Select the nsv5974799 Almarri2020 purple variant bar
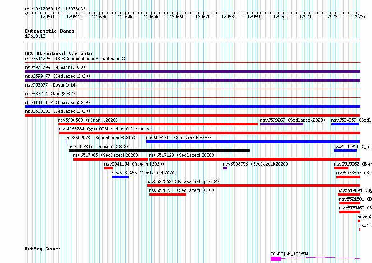Screen dimensions: 372x263 coord(192,71)
